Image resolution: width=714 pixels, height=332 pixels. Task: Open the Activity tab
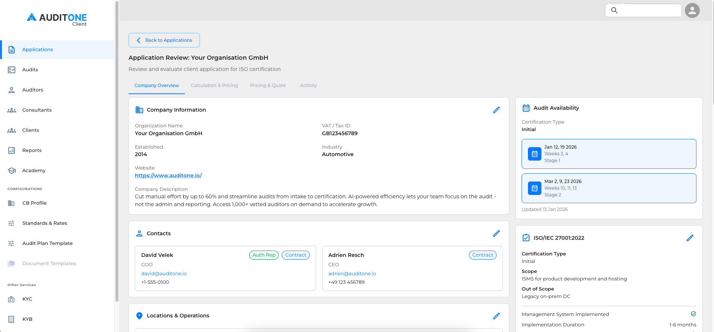pyautogui.click(x=309, y=86)
